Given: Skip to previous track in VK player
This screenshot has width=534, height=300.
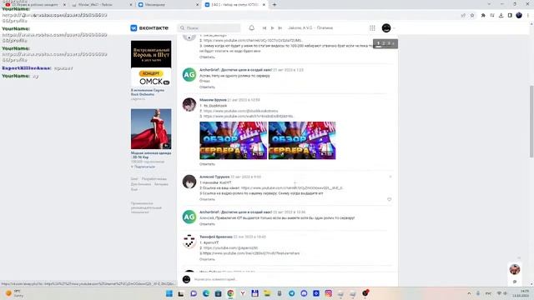Looking at the screenshot, I should [x=264, y=27].
